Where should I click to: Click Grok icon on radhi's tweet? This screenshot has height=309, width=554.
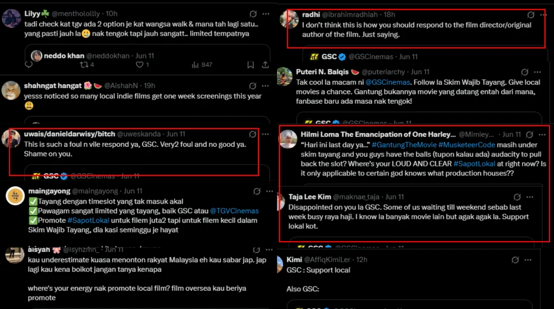[531, 15]
